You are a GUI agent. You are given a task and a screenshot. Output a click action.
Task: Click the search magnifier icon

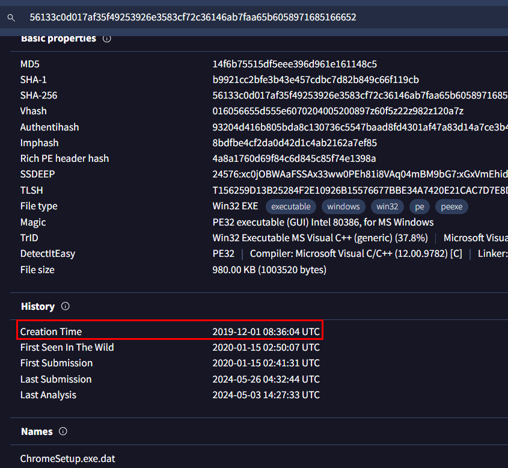[11, 18]
